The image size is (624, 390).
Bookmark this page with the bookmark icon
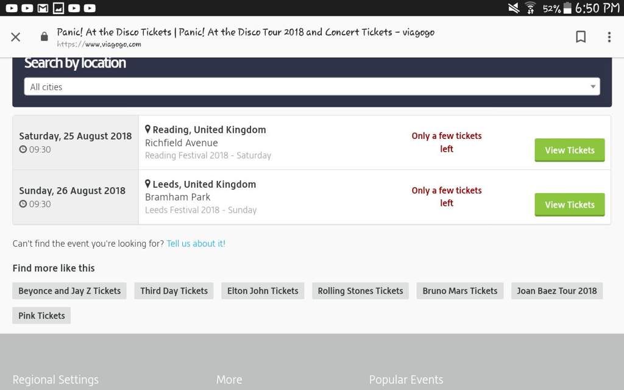click(x=581, y=37)
